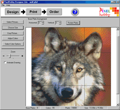Go to the Print step
Viewport: 120px width, 110px height.
pyautogui.click(x=33, y=12)
